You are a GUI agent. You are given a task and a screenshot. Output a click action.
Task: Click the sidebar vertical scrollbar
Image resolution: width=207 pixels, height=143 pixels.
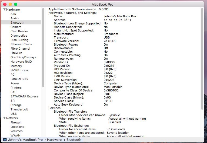click(x=43, y=48)
